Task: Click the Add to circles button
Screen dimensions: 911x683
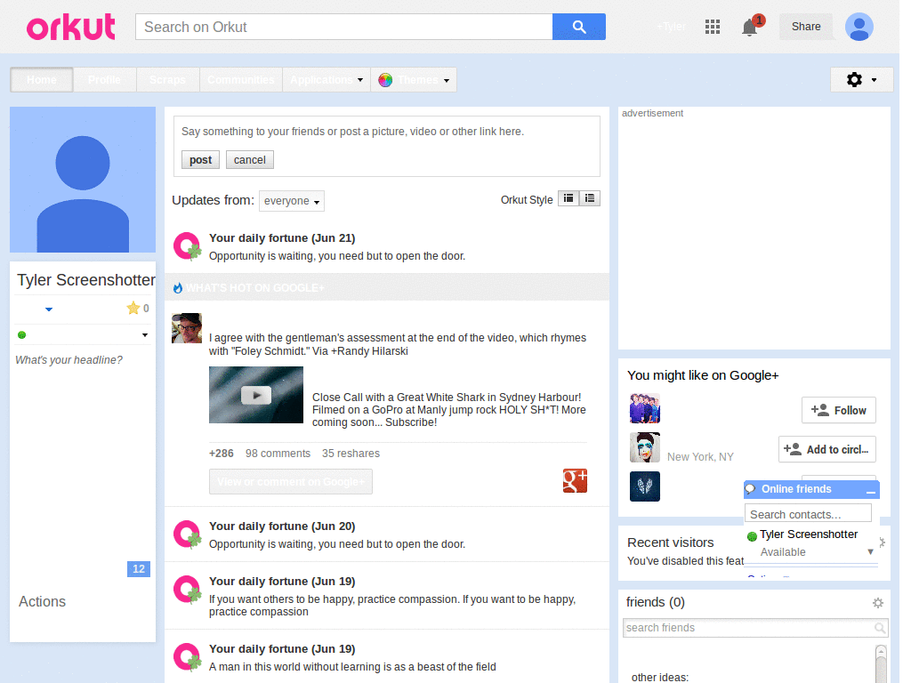Action: pyautogui.click(x=826, y=449)
